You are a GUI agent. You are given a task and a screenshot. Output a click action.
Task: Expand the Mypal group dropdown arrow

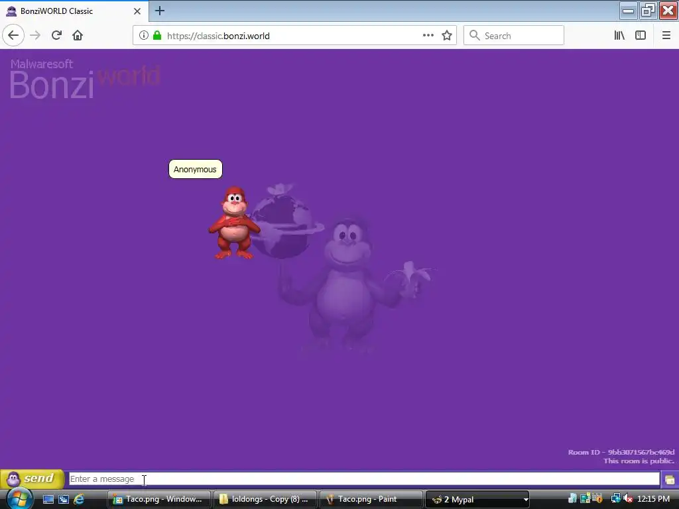(x=526, y=500)
